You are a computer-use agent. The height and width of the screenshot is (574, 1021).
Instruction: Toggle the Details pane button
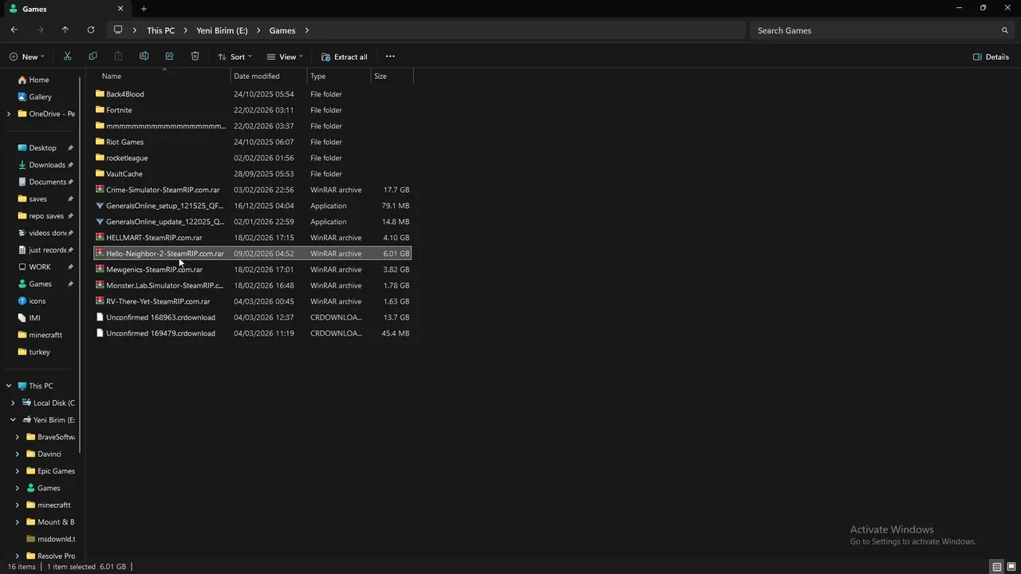click(991, 57)
